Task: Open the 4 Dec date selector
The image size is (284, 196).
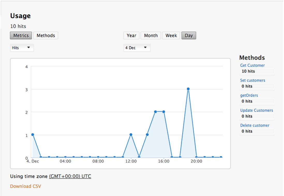Action: click(137, 48)
